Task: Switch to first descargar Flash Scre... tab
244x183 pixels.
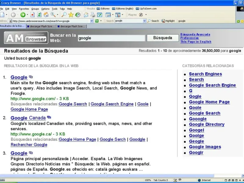Action: pos(41,27)
